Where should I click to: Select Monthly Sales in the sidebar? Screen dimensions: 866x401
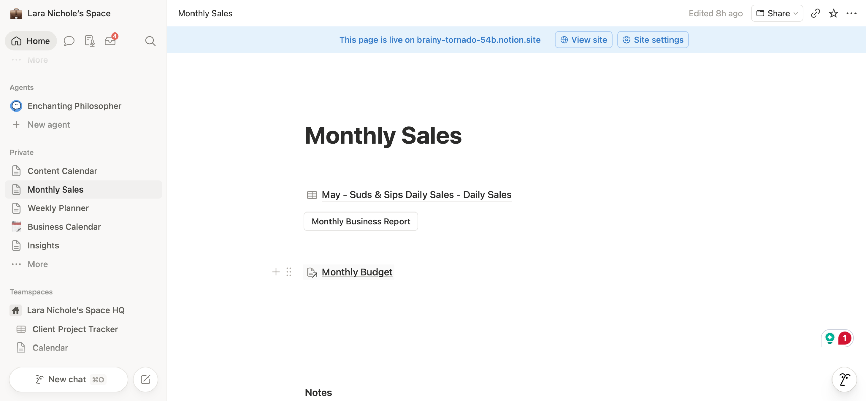[83, 190]
